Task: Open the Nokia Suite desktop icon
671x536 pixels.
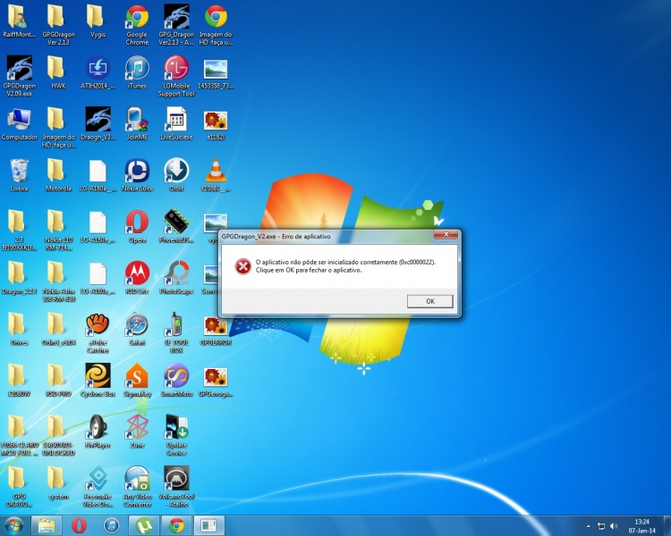Action: click(x=137, y=172)
